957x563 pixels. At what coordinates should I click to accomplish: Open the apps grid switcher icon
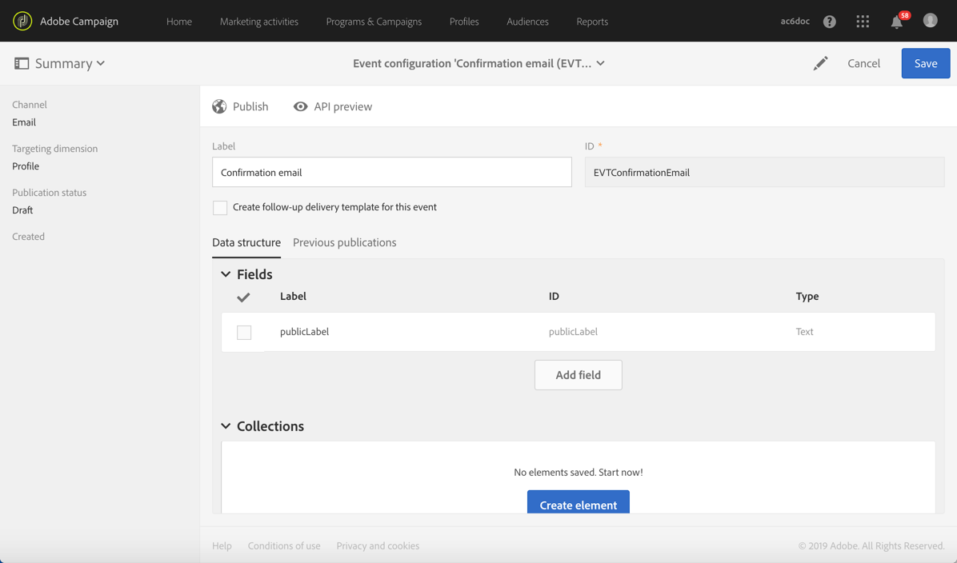coord(863,22)
